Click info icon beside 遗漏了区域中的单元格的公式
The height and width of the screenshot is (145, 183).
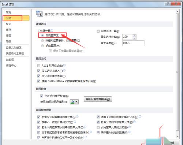pos(140,116)
